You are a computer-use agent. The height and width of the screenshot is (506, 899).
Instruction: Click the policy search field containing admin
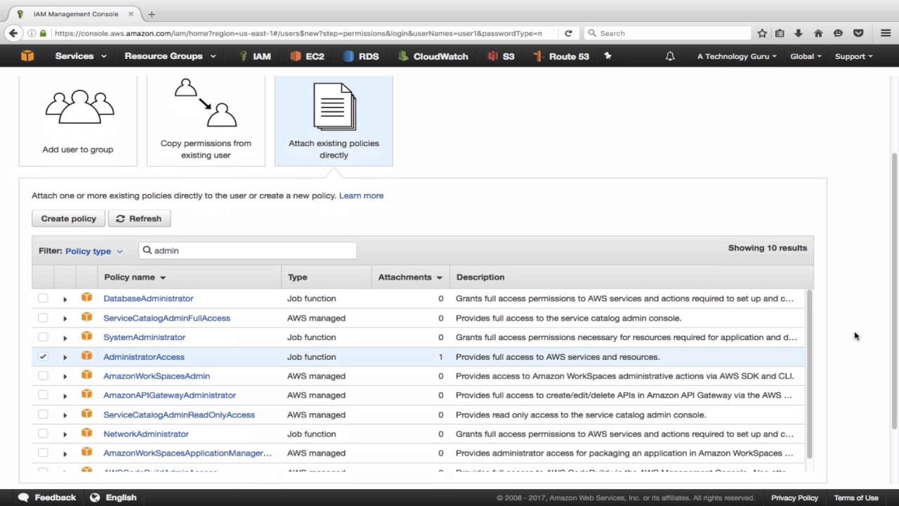pyautogui.click(x=247, y=250)
